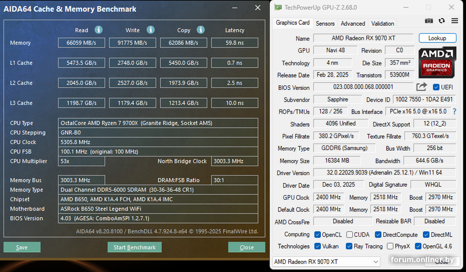The height and width of the screenshot is (272, 466).
Task: Click the GPU-Z screenshot camera icon
Action: [x=429, y=21]
